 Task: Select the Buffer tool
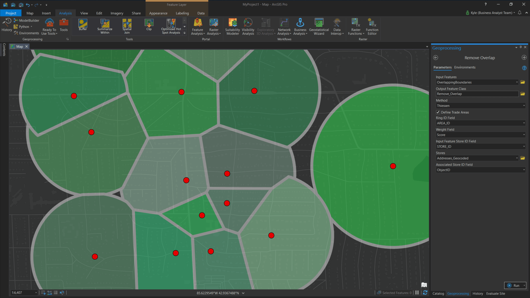point(83,26)
